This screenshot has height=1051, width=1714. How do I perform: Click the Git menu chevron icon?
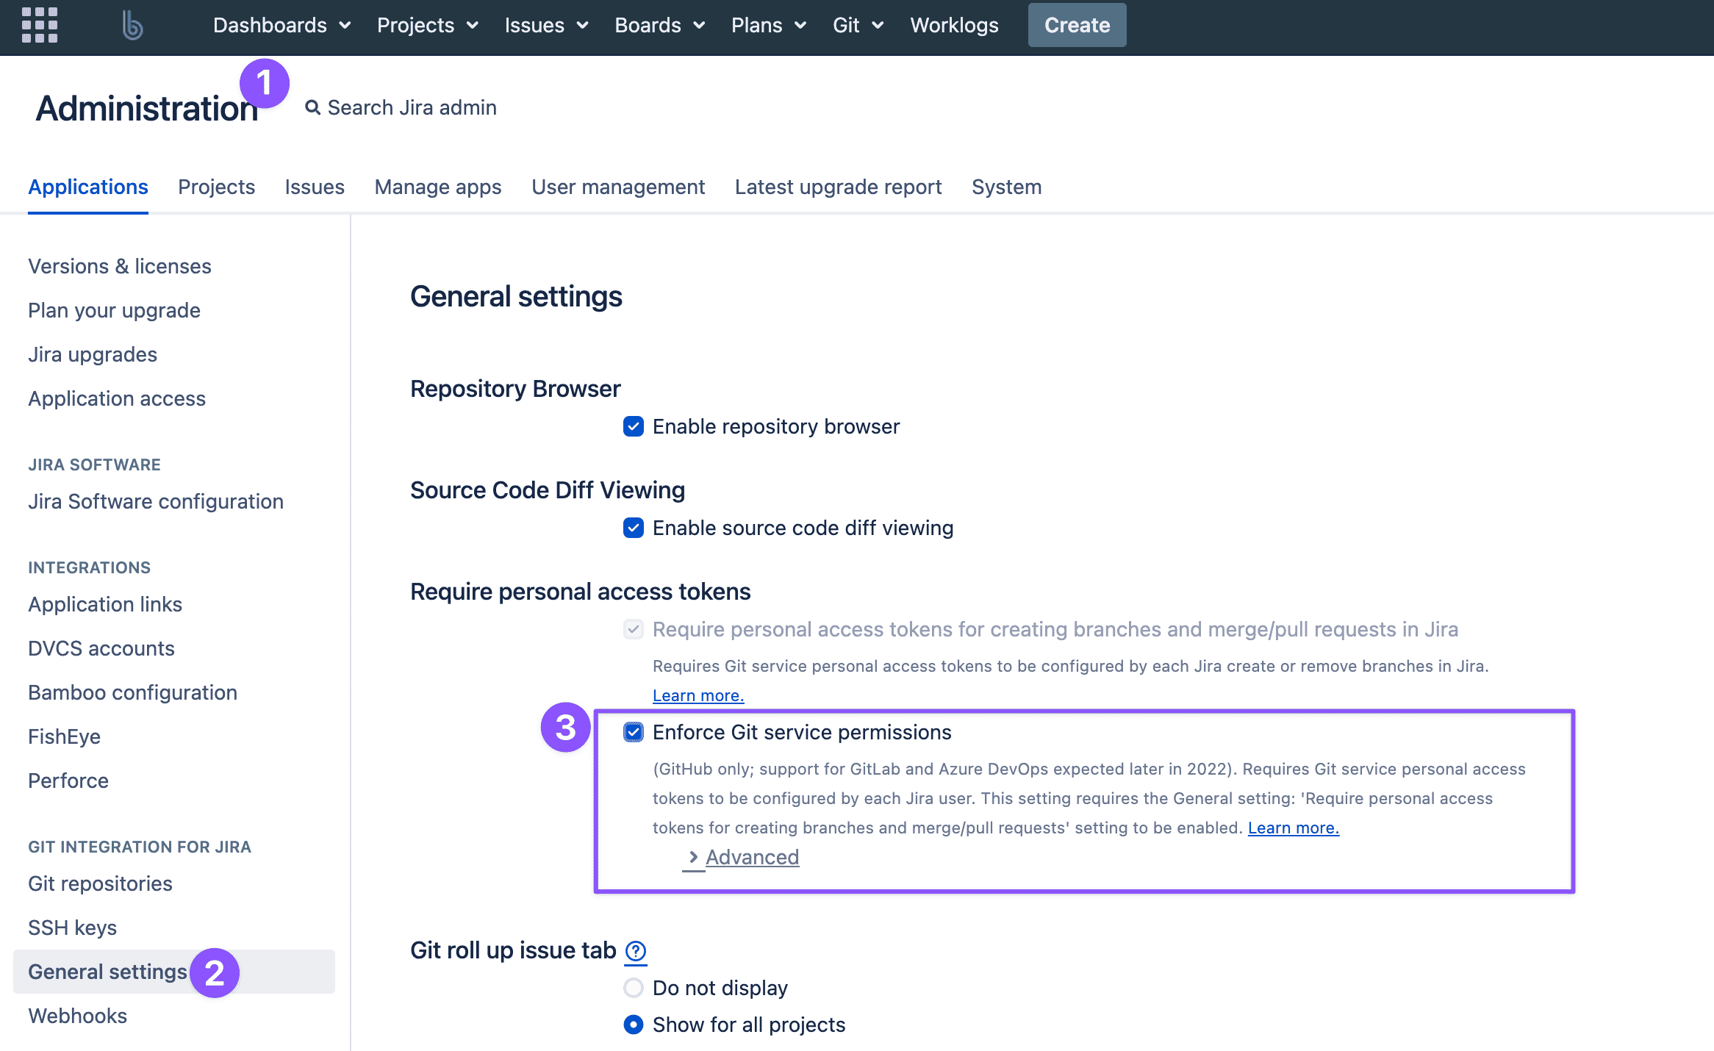coord(878,26)
